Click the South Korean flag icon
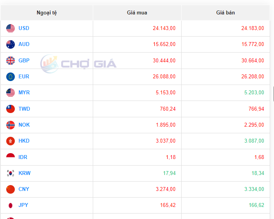This screenshot has height=219, width=274. 11,173
